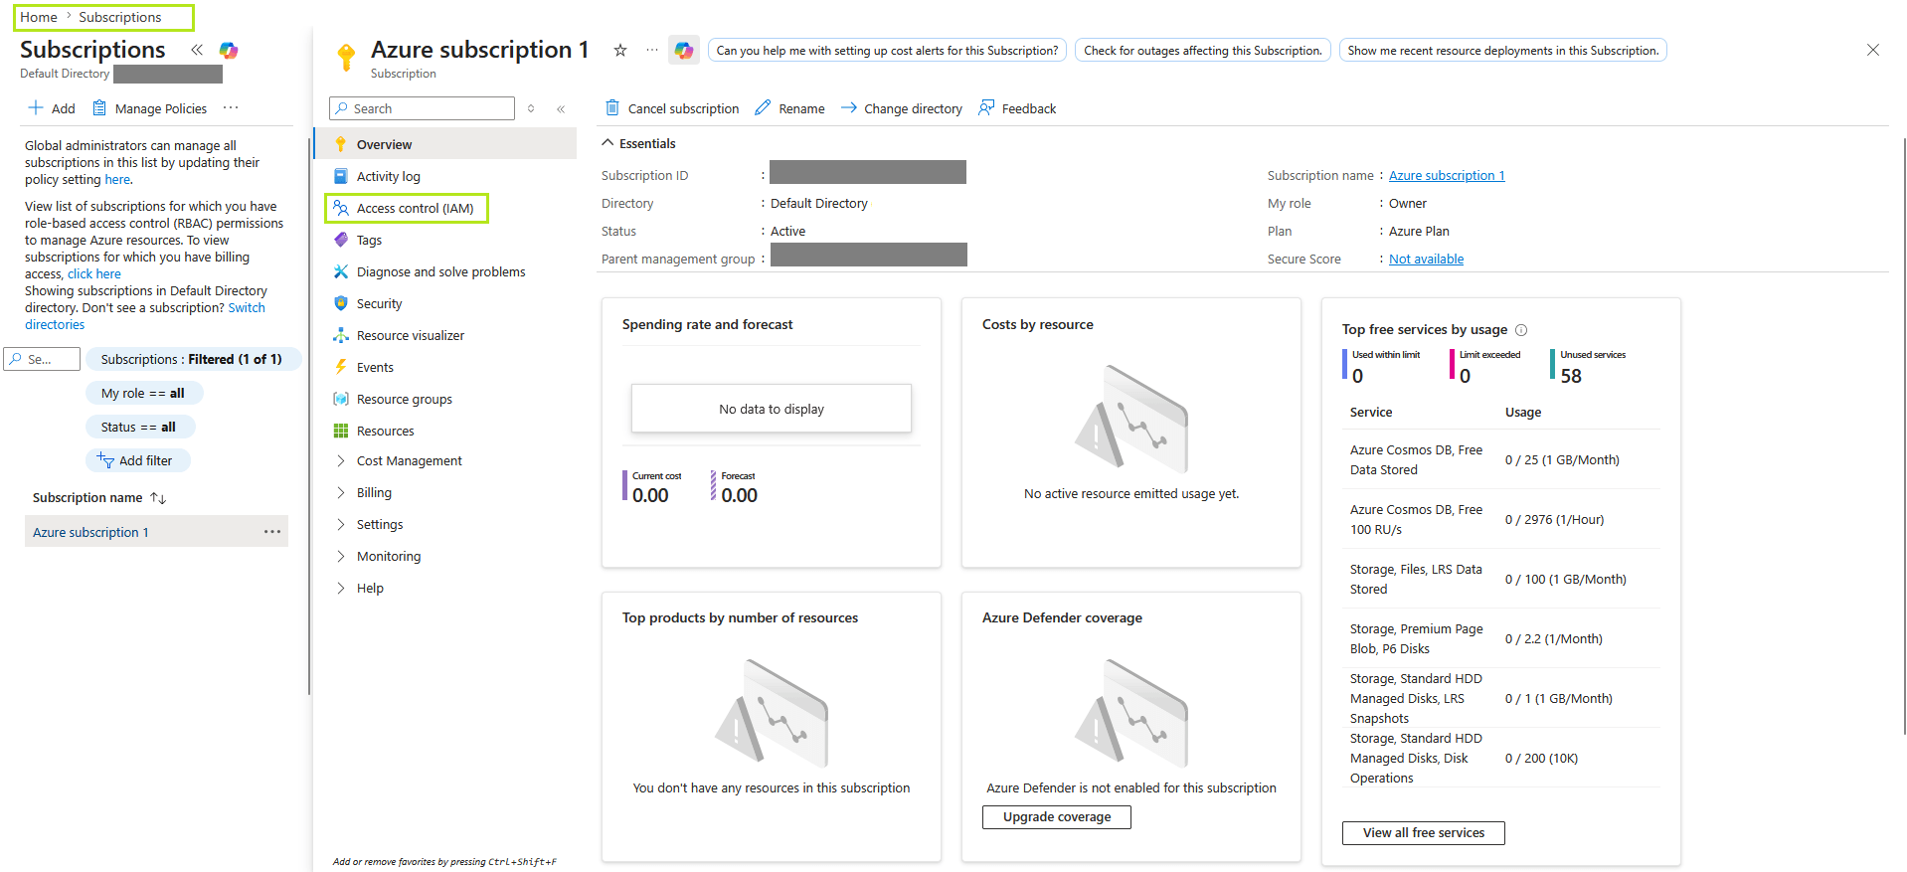
Task: Collapse the resource menu with double chevron
Action: [561, 108]
